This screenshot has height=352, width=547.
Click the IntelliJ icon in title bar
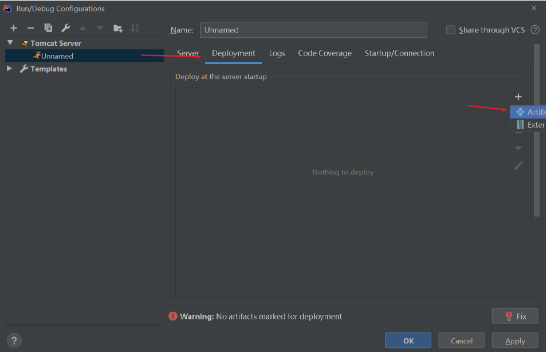pyautogui.click(x=7, y=9)
